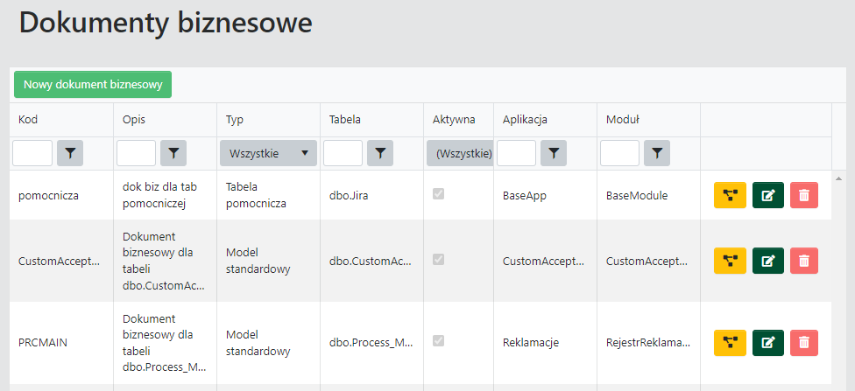Edit the pomocnicza document row
The image size is (855, 391).
coord(767,196)
